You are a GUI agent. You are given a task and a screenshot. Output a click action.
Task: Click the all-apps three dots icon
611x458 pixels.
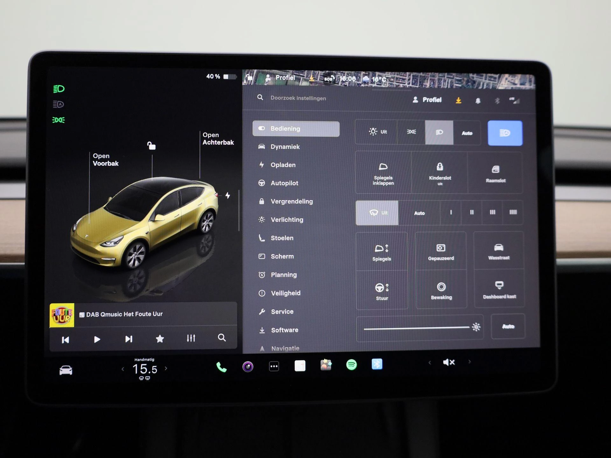point(274,366)
